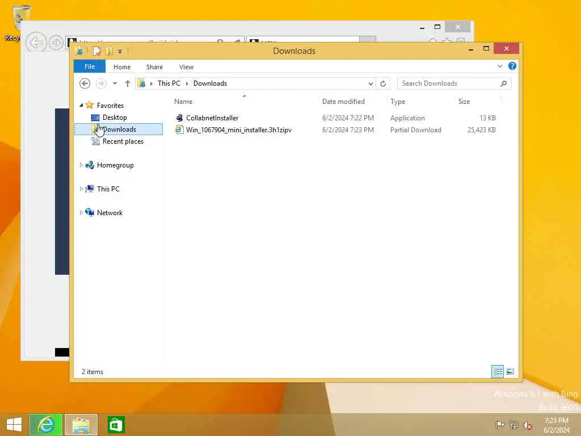Expand the ribbon with the chevron
This screenshot has height=436, width=581.
click(499, 66)
